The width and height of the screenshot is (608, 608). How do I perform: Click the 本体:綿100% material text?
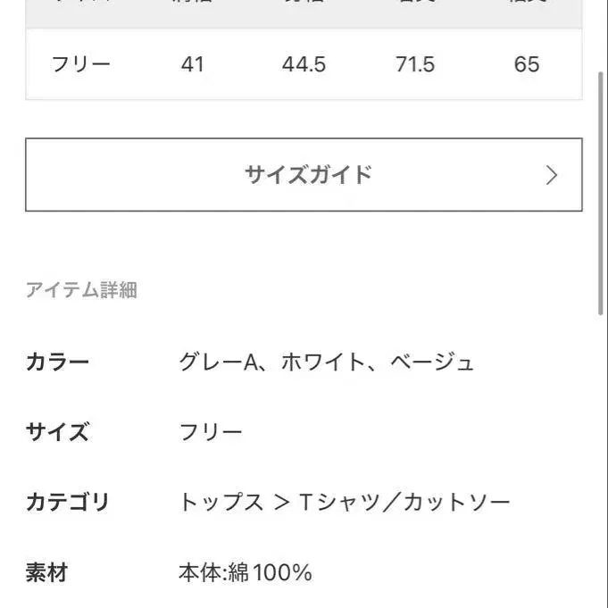pos(246,572)
